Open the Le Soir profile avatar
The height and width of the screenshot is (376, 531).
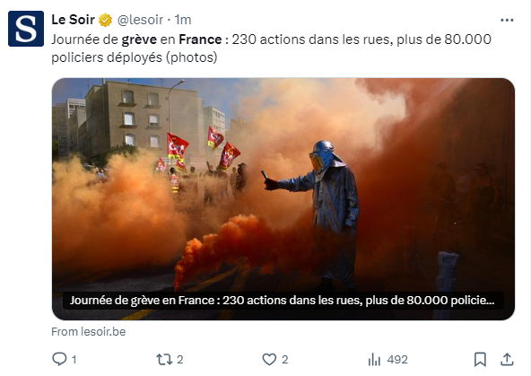[26, 29]
